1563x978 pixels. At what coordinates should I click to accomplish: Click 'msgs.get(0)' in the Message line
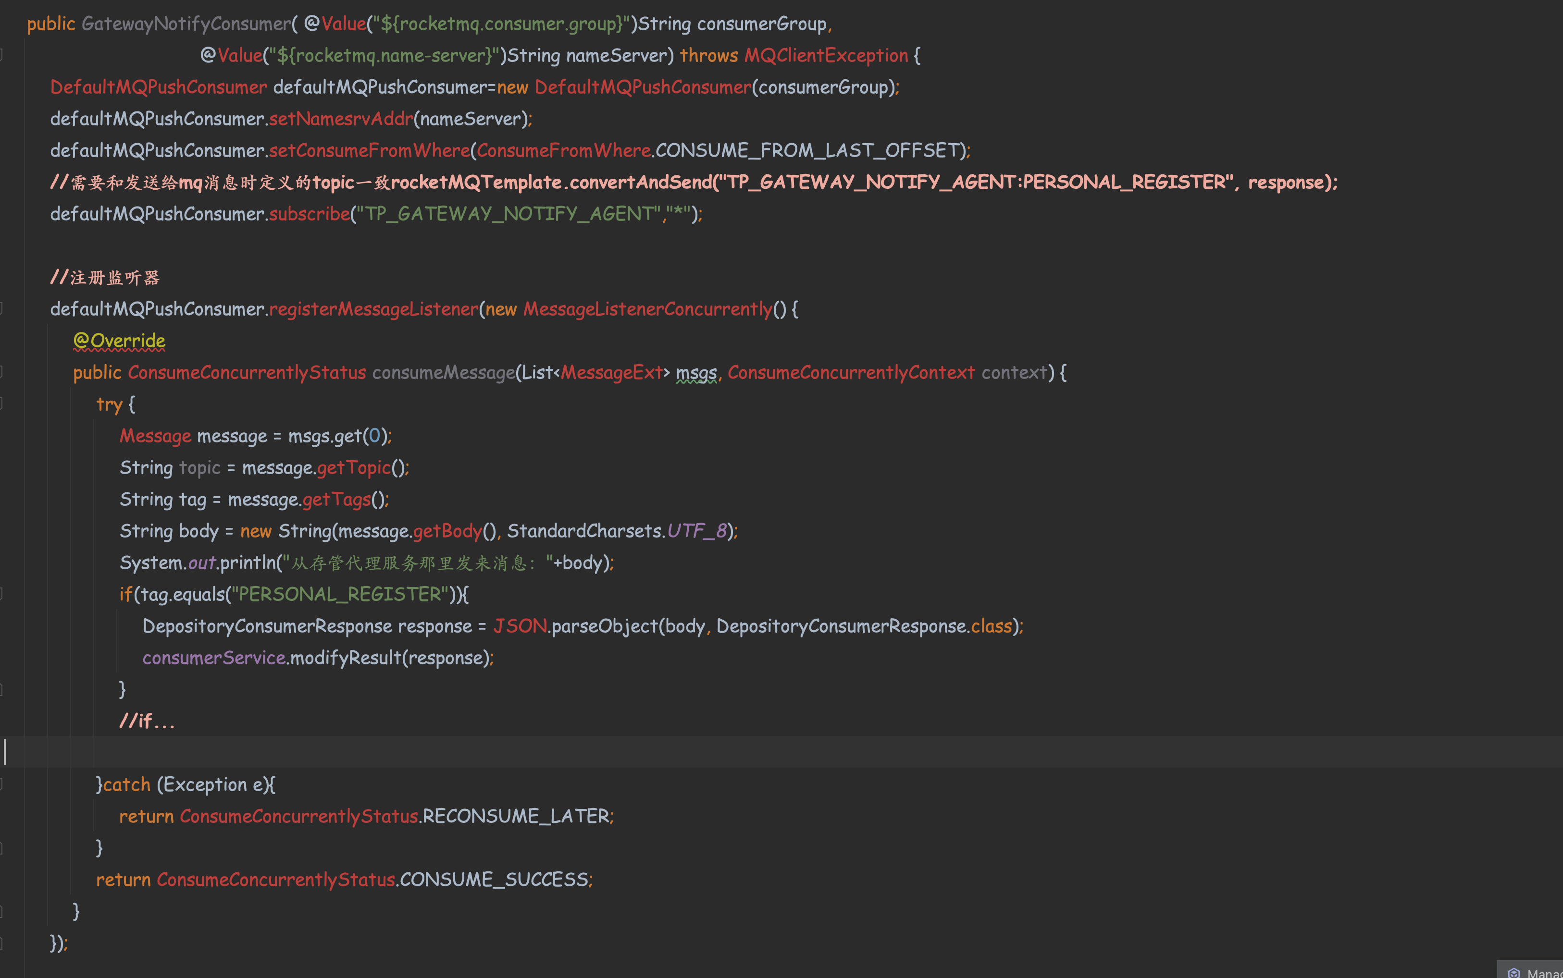tap(337, 437)
